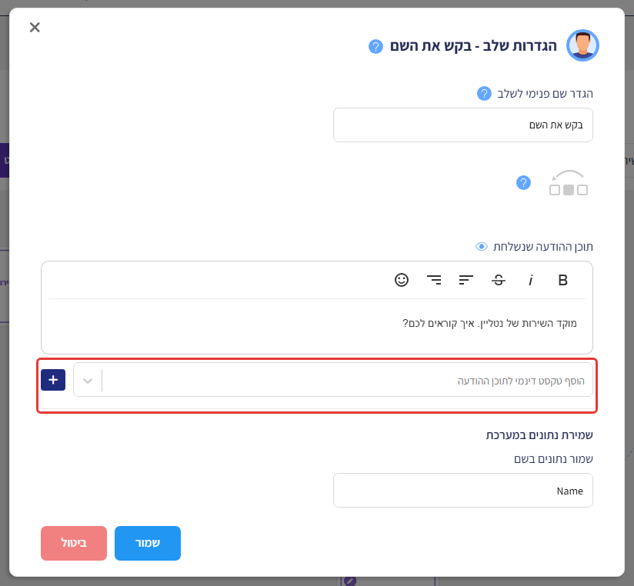This screenshot has width=634, height=586.
Task: Align message text left
Action: 465,280
